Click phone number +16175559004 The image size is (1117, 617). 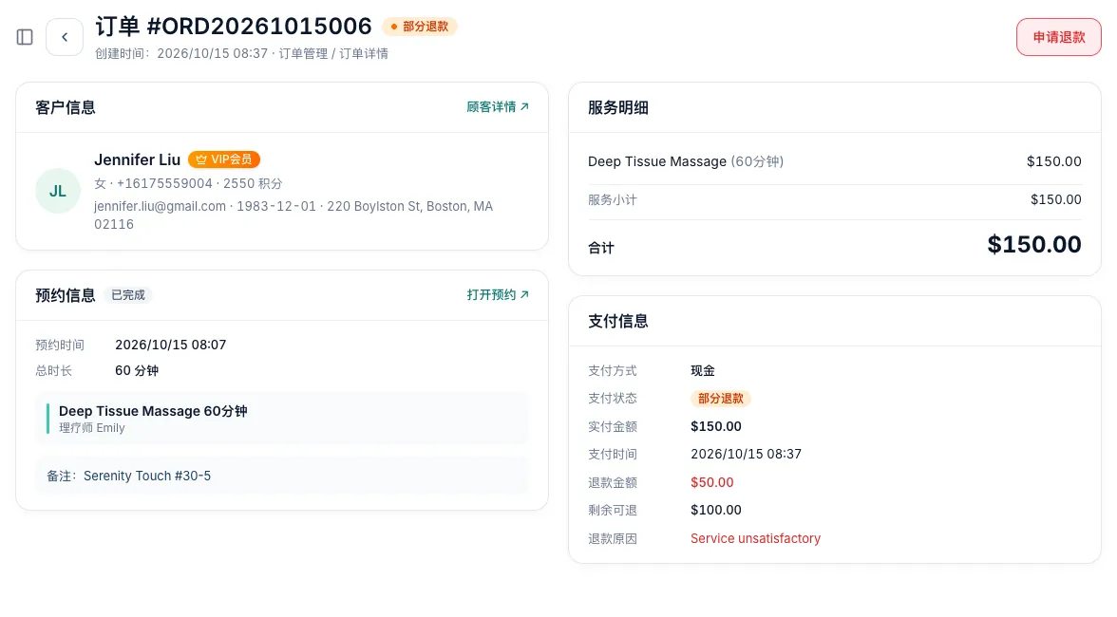(x=164, y=183)
